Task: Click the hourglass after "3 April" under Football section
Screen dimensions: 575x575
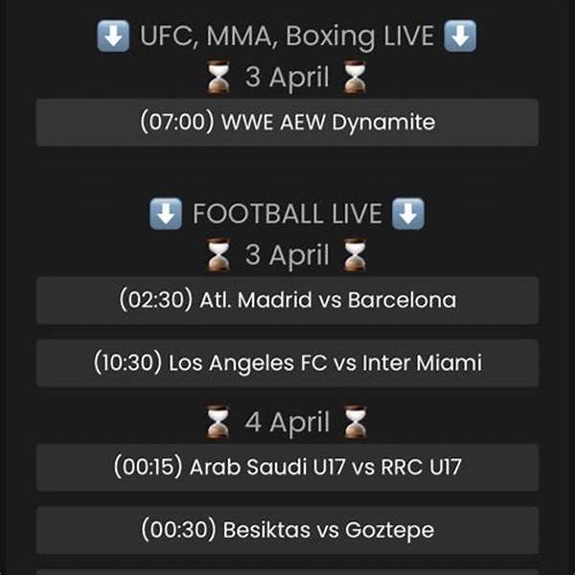Action: pyautogui.click(x=356, y=256)
